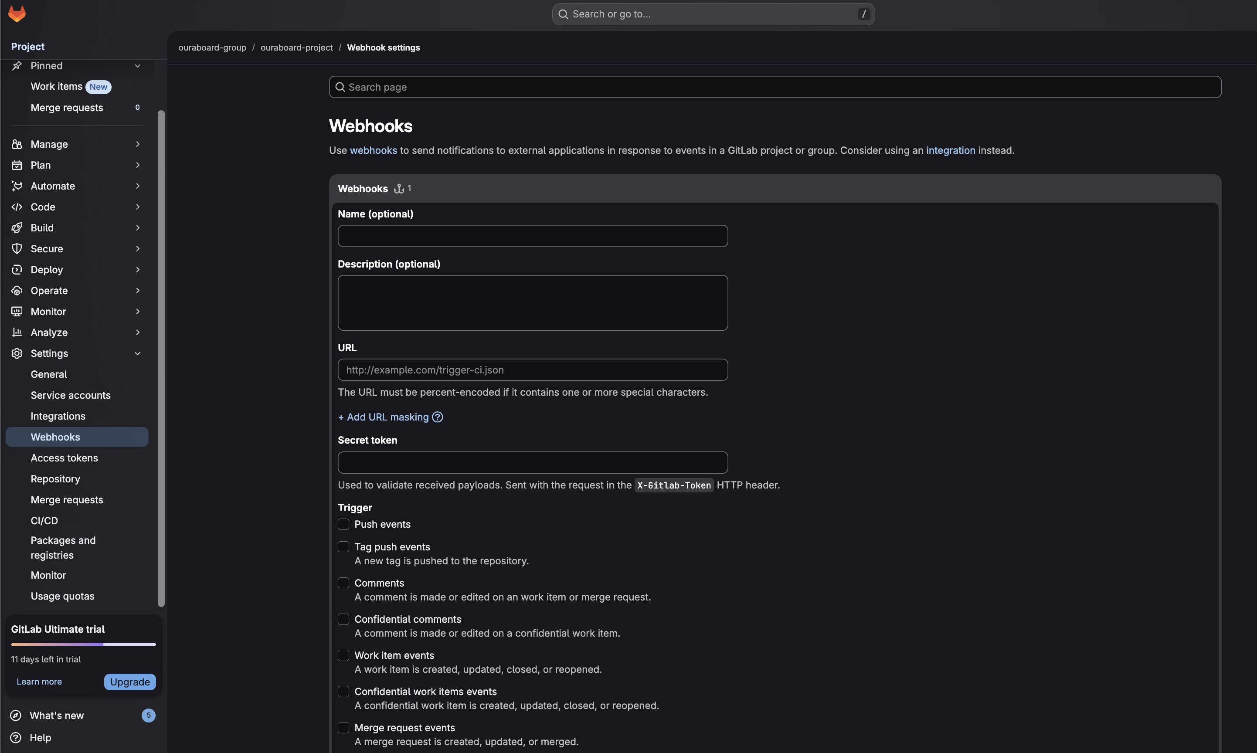Click the What's new count badge
This screenshot has height=753, width=1257.
(148, 716)
